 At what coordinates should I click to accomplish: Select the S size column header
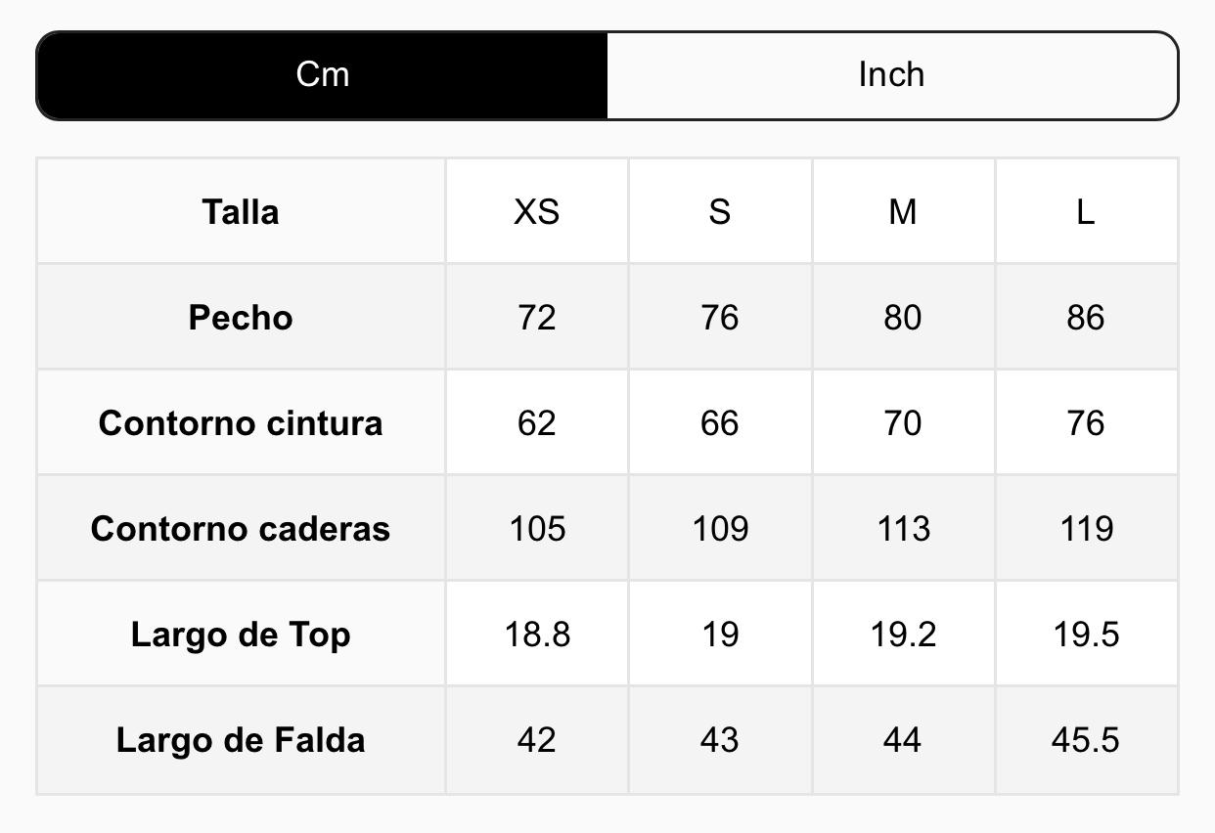pyautogui.click(x=720, y=211)
